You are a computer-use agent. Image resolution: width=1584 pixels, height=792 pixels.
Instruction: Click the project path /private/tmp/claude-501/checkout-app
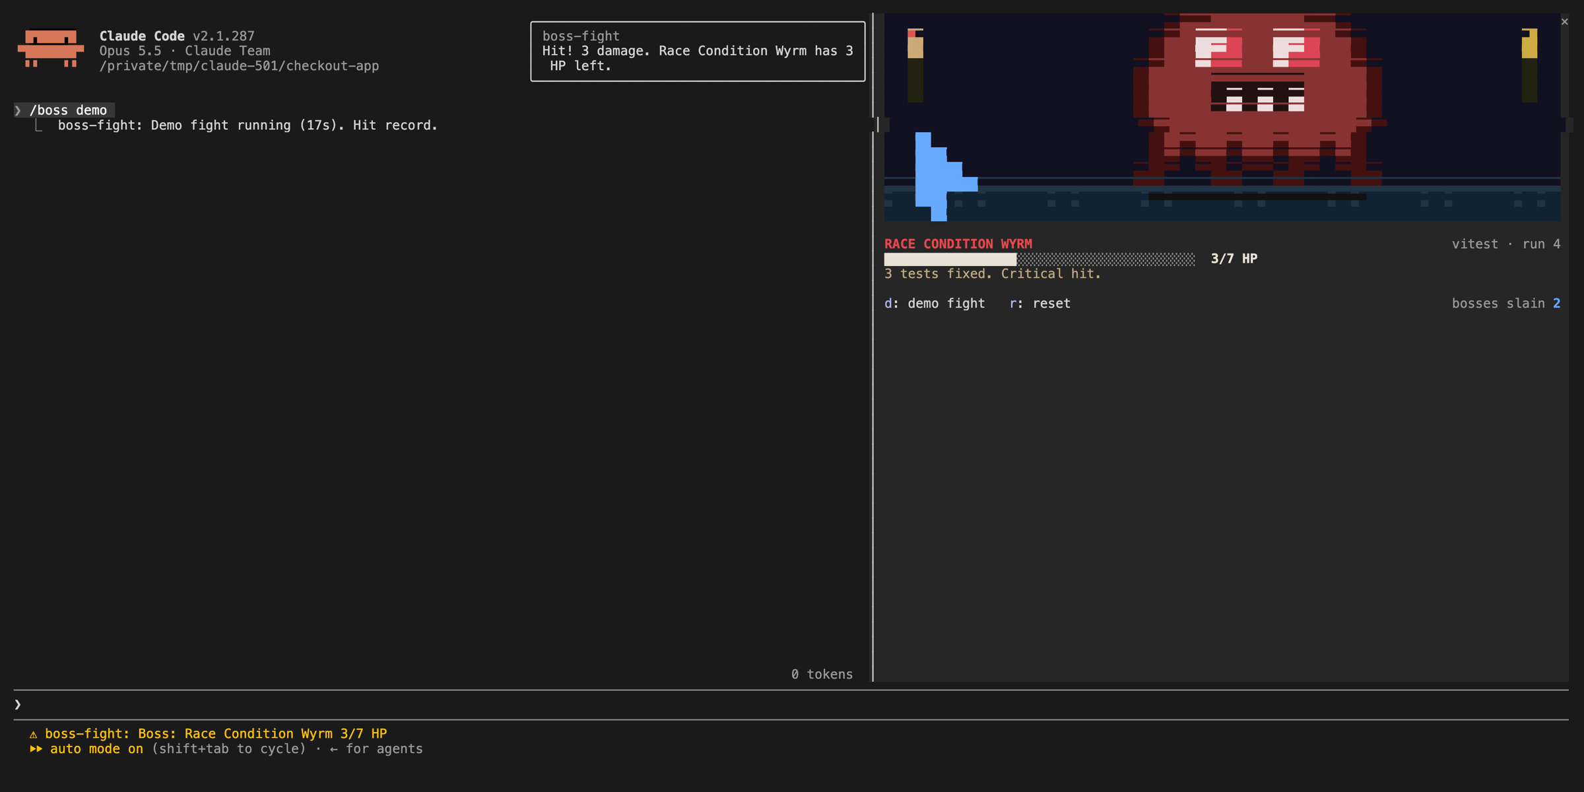coord(239,66)
